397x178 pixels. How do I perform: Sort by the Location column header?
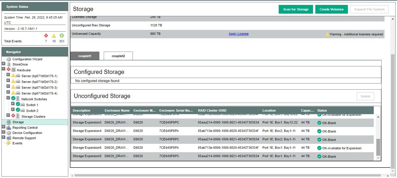click(x=269, y=110)
